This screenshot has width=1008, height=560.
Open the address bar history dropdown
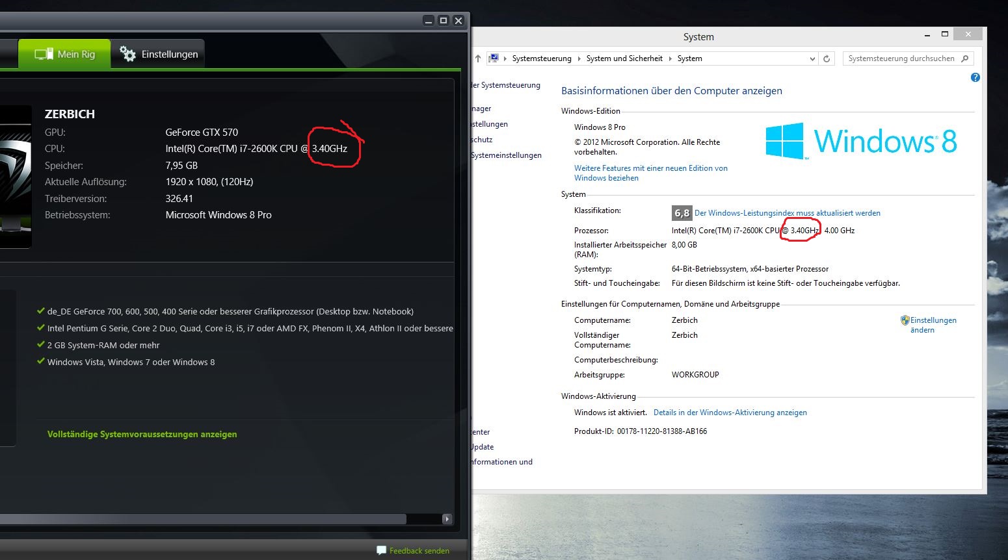click(x=812, y=58)
